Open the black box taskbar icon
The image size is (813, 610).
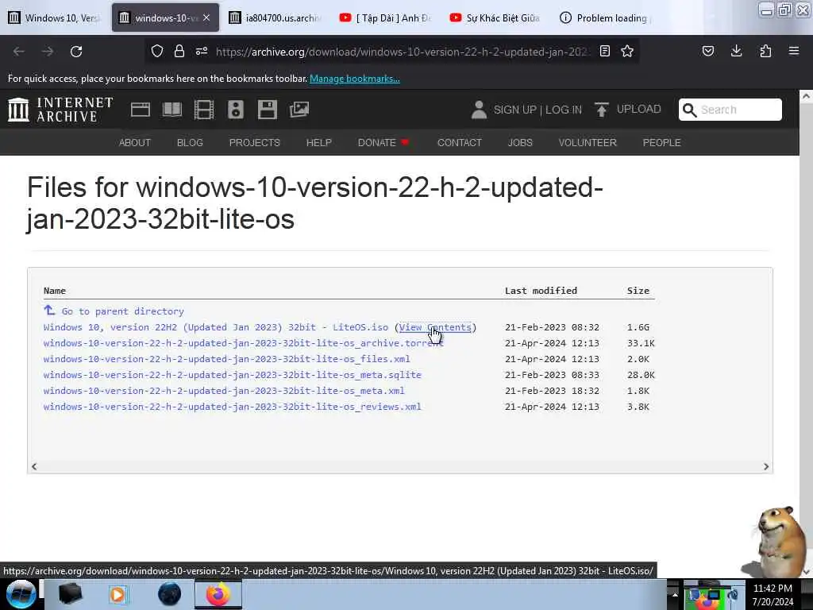(70, 594)
